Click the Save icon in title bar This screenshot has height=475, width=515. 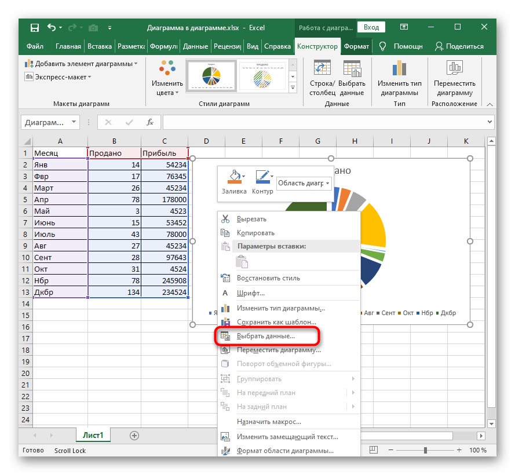tap(35, 27)
